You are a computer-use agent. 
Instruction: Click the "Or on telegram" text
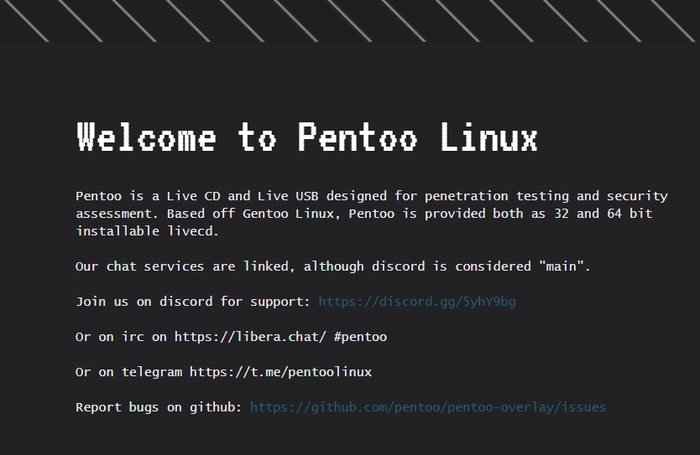point(128,372)
